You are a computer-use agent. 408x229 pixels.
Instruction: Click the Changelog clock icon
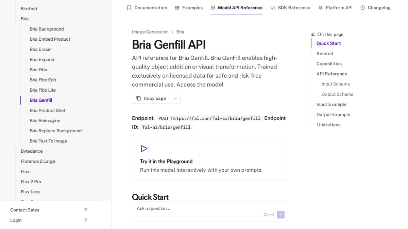coord(363,7)
